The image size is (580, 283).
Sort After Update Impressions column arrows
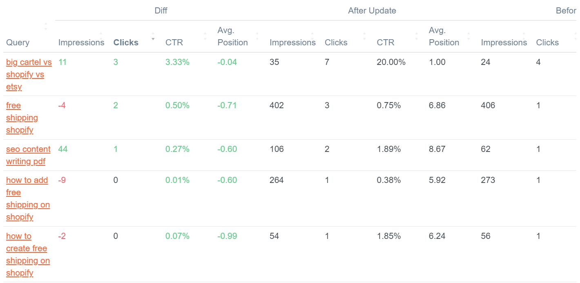coord(312,36)
